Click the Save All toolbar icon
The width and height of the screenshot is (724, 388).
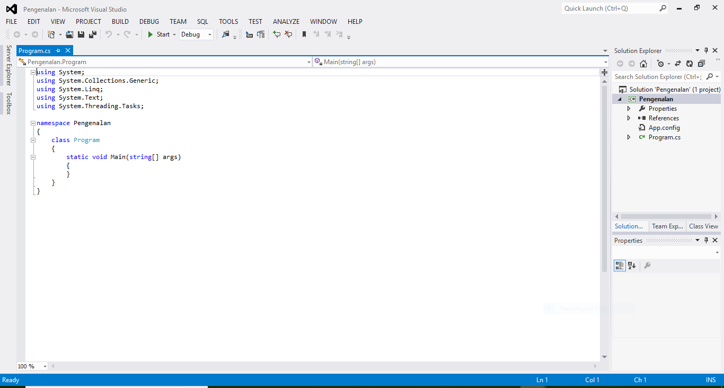pos(92,34)
